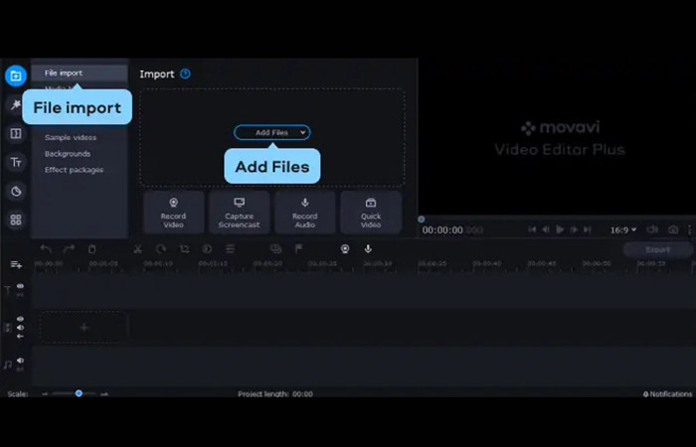This screenshot has width=696, height=447.
Task: Toggle the video track arrow option
Action: [20, 337]
